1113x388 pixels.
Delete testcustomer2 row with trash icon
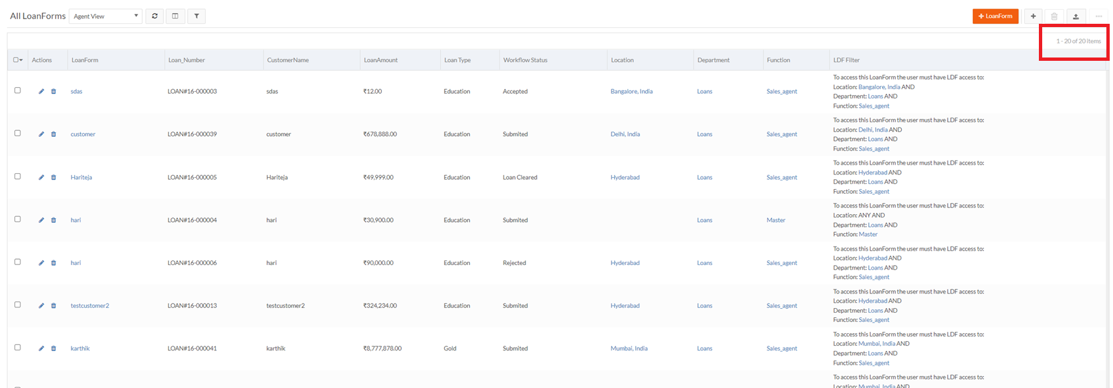click(x=54, y=305)
